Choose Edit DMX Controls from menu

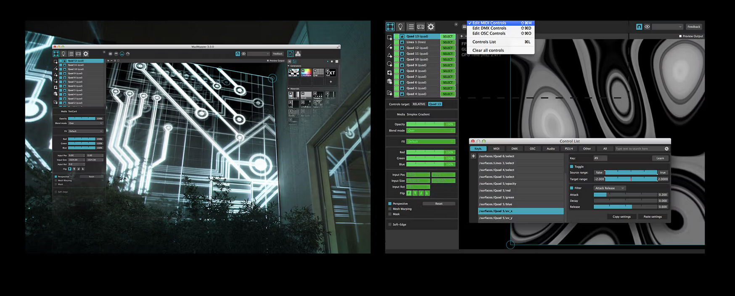pos(489,28)
